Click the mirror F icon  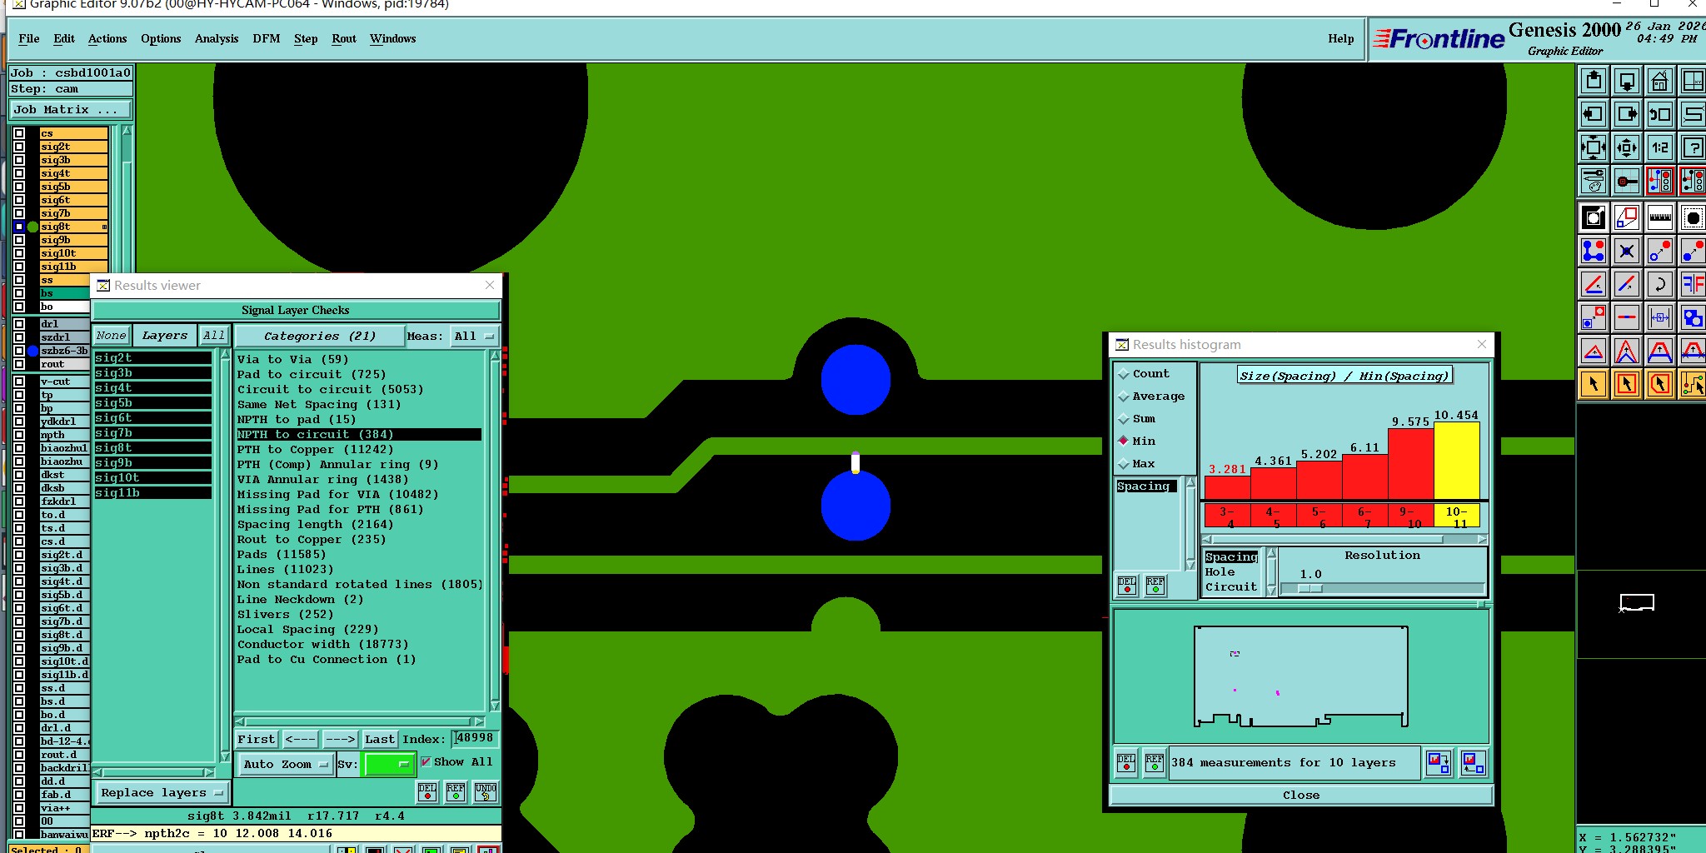(1693, 284)
